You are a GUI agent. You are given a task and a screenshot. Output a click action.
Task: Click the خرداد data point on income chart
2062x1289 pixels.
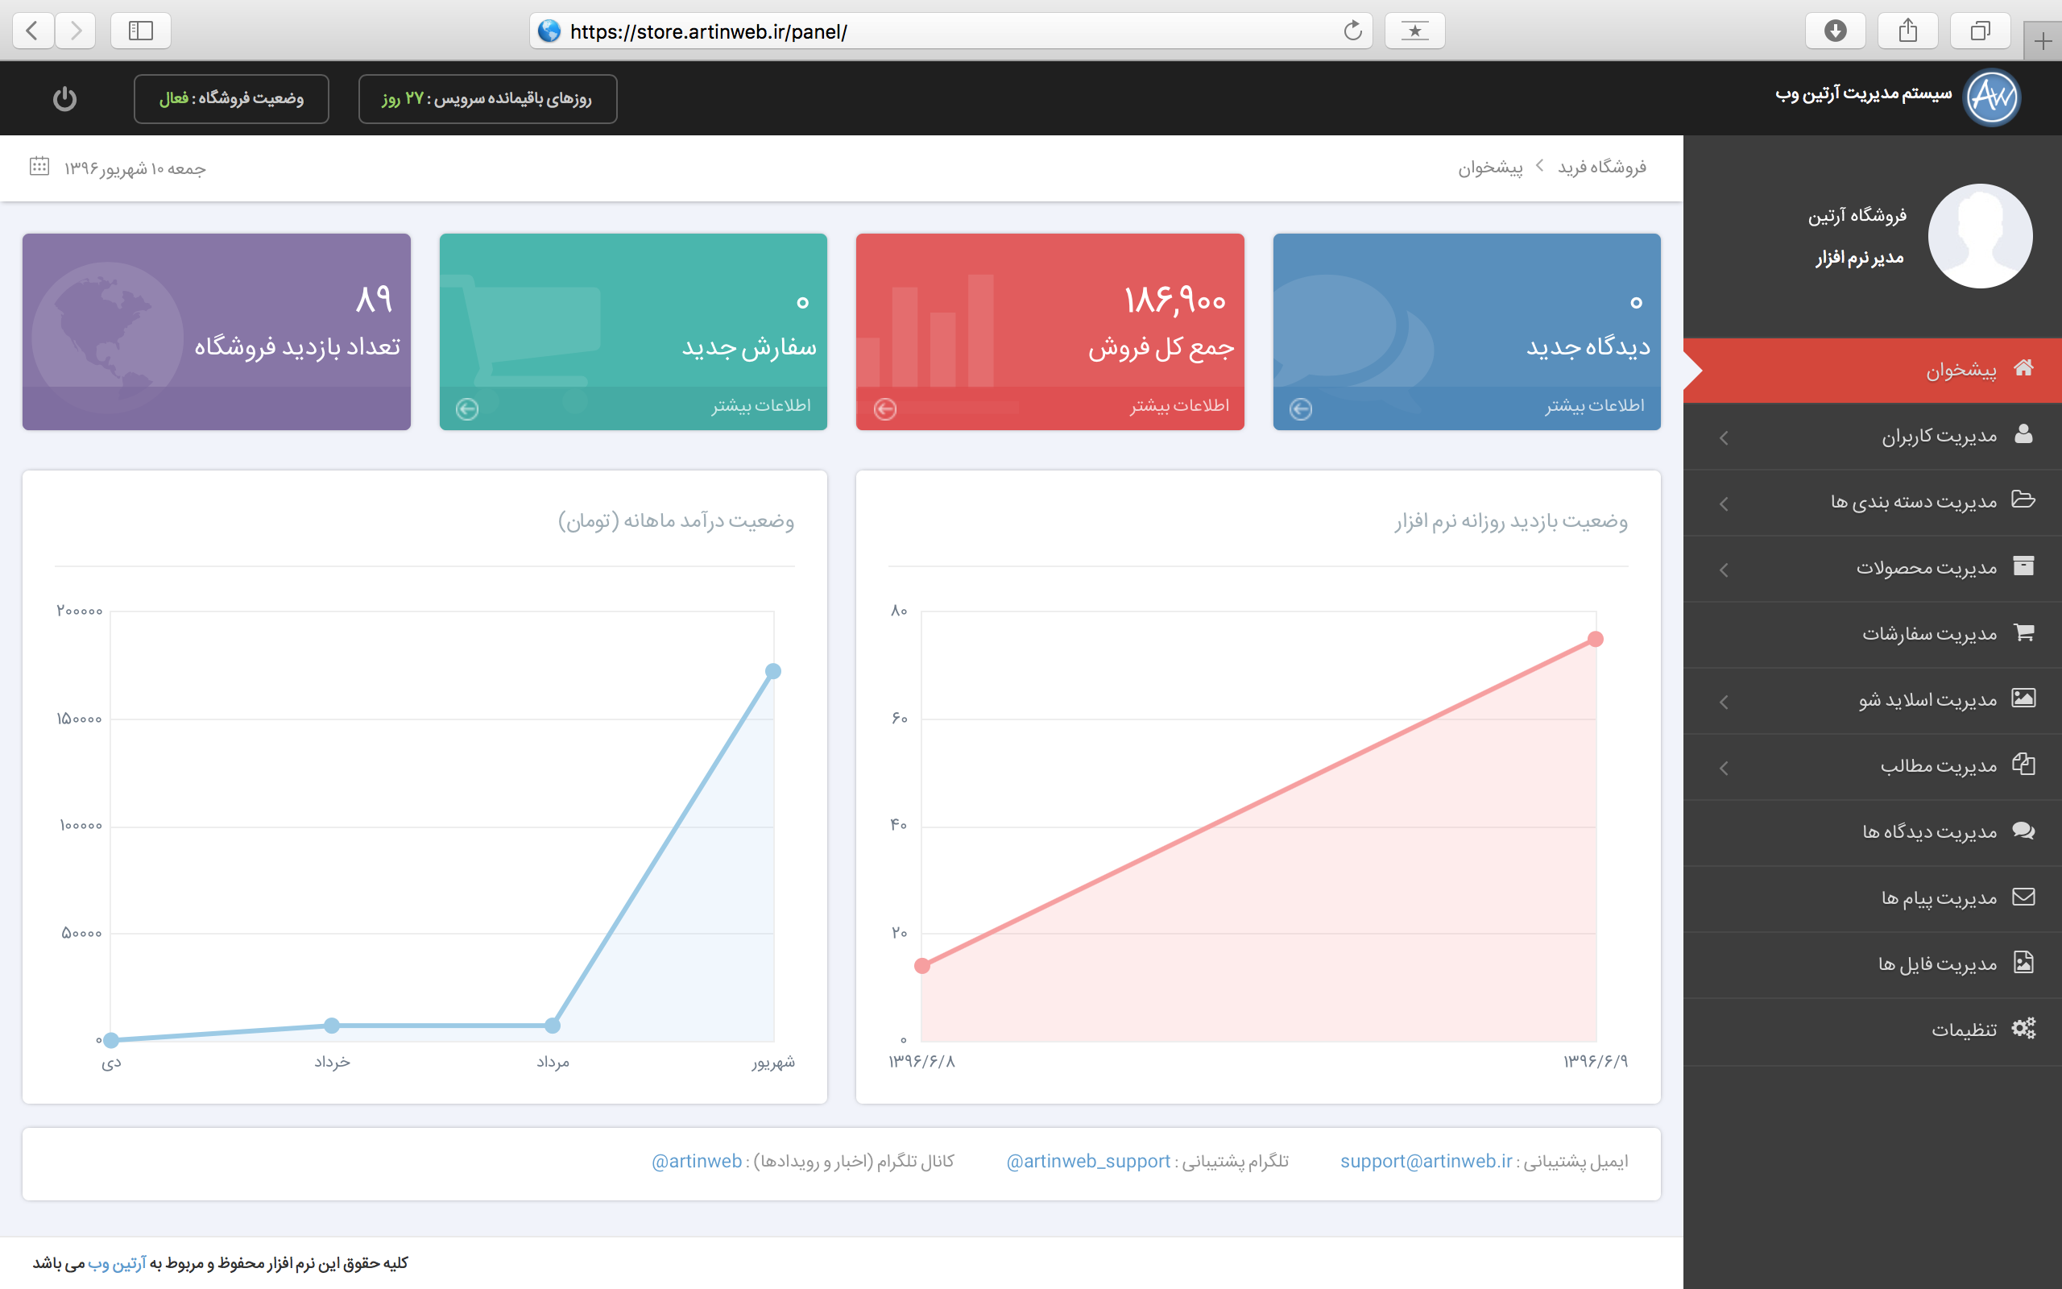click(333, 1026)
